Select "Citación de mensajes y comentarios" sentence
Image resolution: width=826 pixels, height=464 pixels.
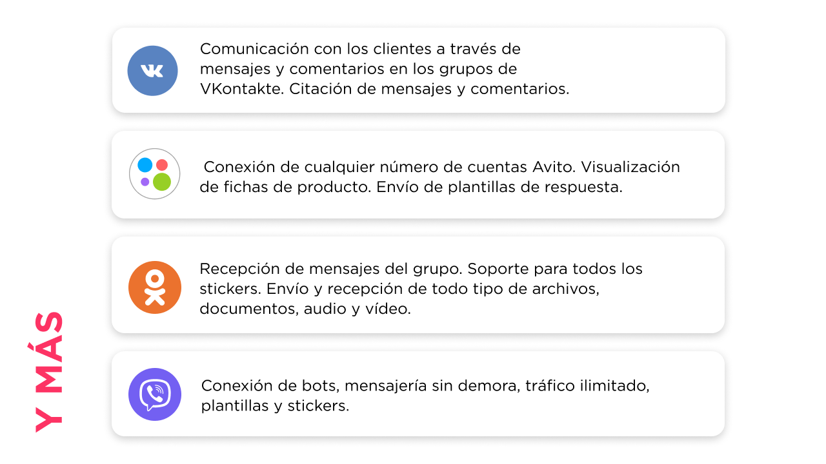(x=429, y=89)
